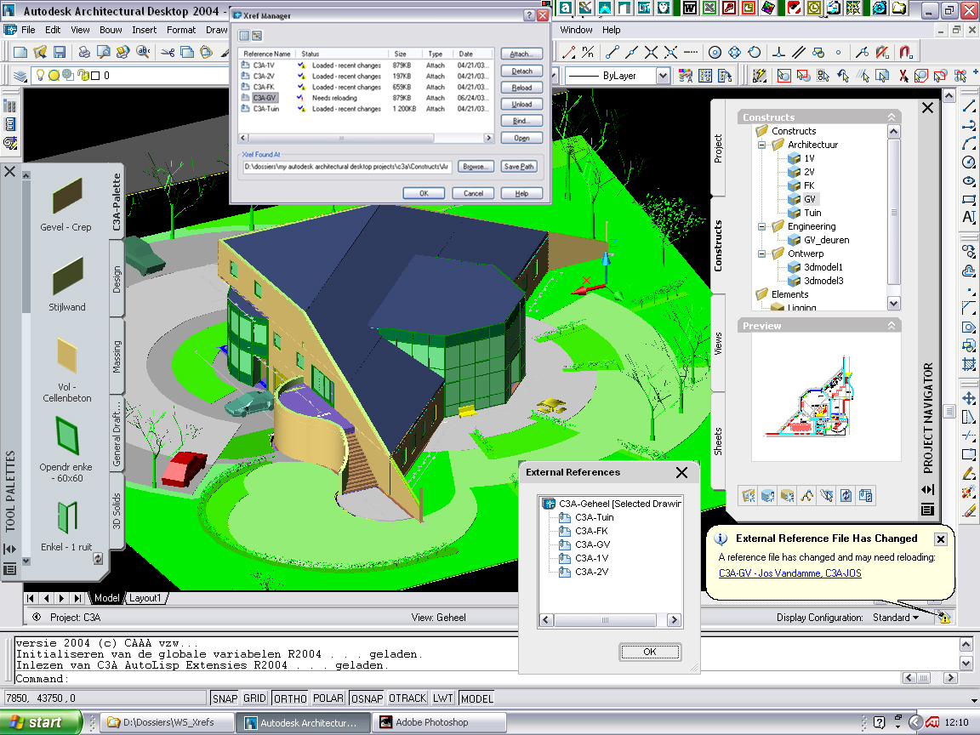Click the Windows start button
This screenshot has height=735, width=980.
(x=41, y=722)
